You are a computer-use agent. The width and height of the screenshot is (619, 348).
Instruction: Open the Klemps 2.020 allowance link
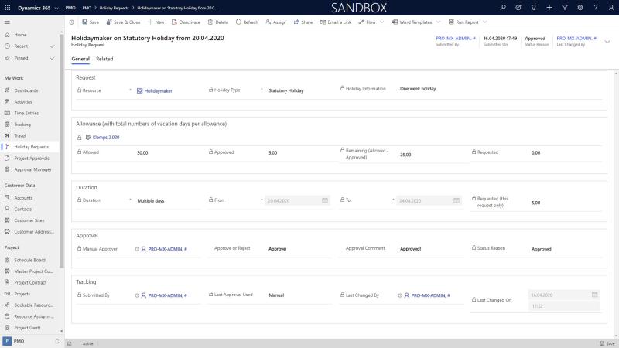(105, 137)
